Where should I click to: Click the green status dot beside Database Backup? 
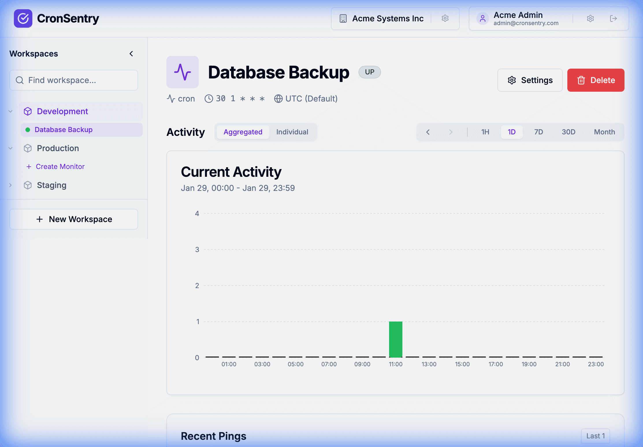[28, 130]
